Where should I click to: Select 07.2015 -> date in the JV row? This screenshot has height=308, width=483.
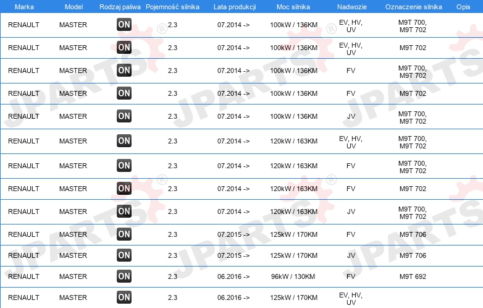click(x=233, y=255)
